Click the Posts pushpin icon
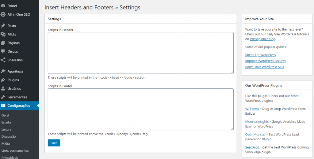This screenshot has width=314, height=159. coord(3,26)
